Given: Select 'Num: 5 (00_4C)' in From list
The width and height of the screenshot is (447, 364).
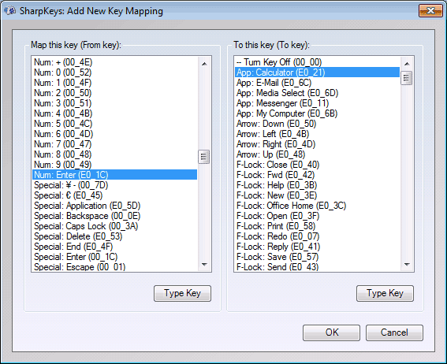Looking at the screenshot, I should (x=115, y=124).
